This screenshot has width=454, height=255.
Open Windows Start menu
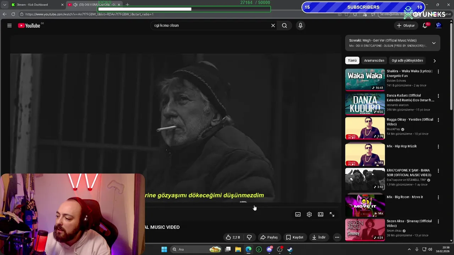[x=164, y=249]
